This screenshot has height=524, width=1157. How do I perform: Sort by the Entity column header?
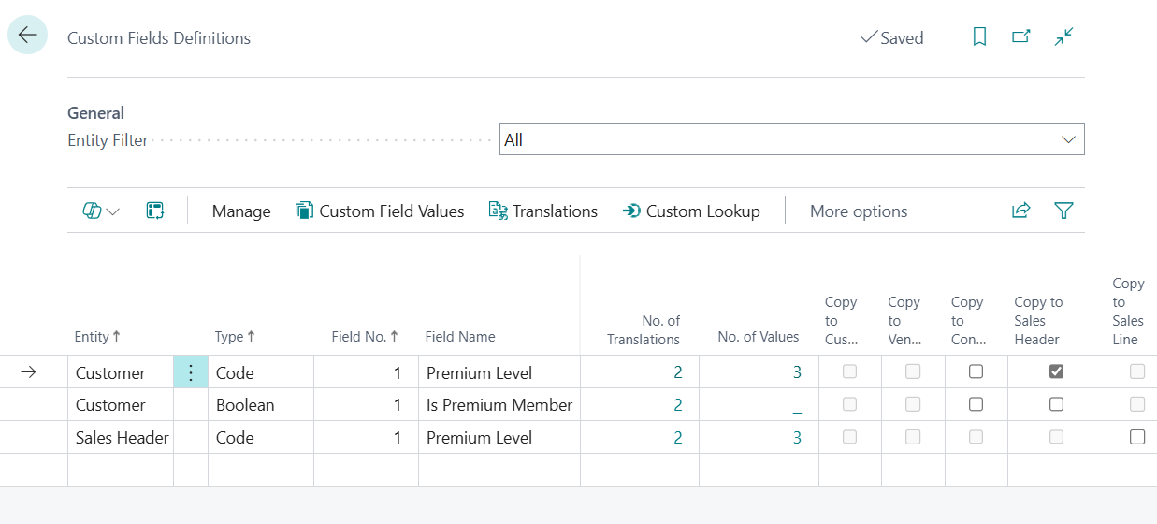[97, 337]
